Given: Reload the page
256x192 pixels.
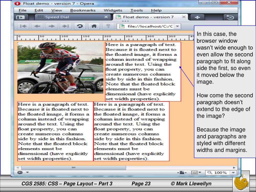Looking at the screenshot, I should 80,26.
